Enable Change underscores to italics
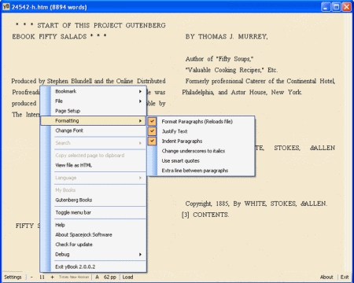The width and height of the screenshot is (354, 283). click(201, 151)
